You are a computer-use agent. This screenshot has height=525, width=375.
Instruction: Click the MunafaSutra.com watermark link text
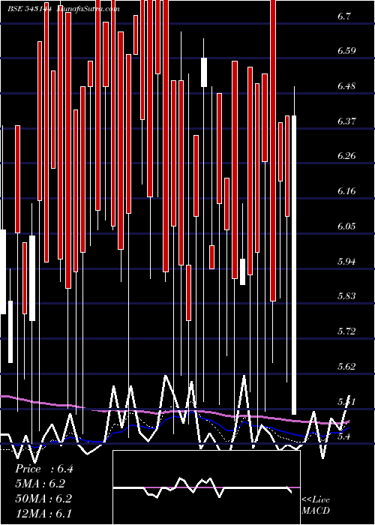click(88, 9)
